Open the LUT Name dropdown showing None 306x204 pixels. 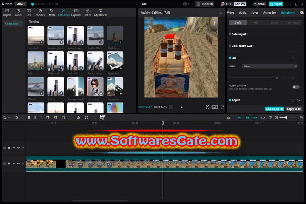270,66
